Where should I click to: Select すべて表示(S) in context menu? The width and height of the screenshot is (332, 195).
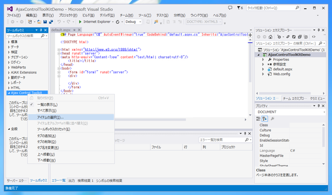tap(71, 111)
